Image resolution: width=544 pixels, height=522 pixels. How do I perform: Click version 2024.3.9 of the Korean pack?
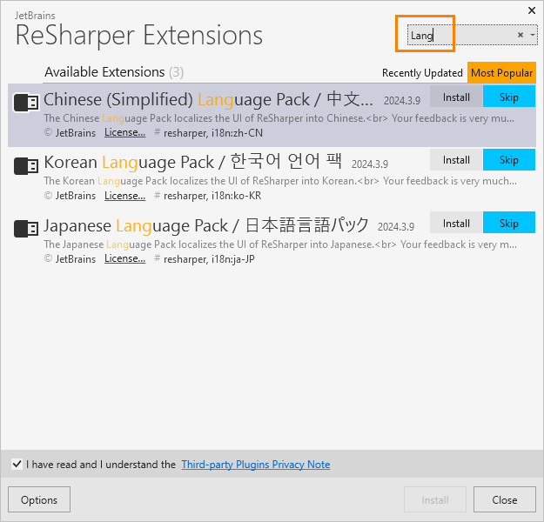[x=370, y=164]
